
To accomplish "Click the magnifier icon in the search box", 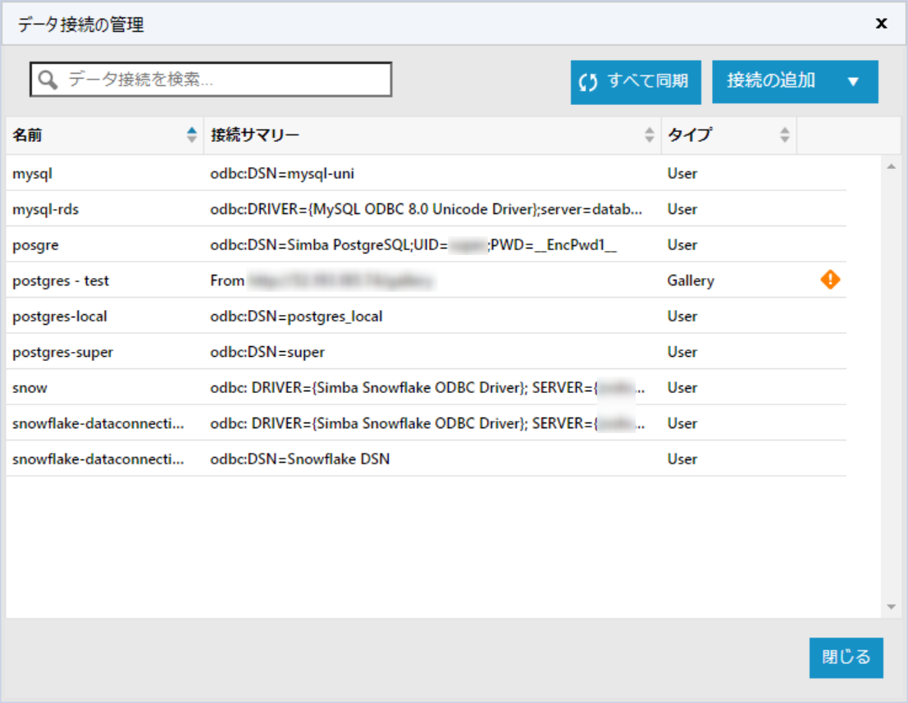I will pyautogui.click(x=46, y=79).
